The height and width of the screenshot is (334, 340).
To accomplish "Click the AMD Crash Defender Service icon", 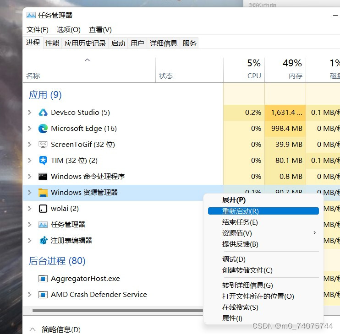I will (x=43, y=295).
